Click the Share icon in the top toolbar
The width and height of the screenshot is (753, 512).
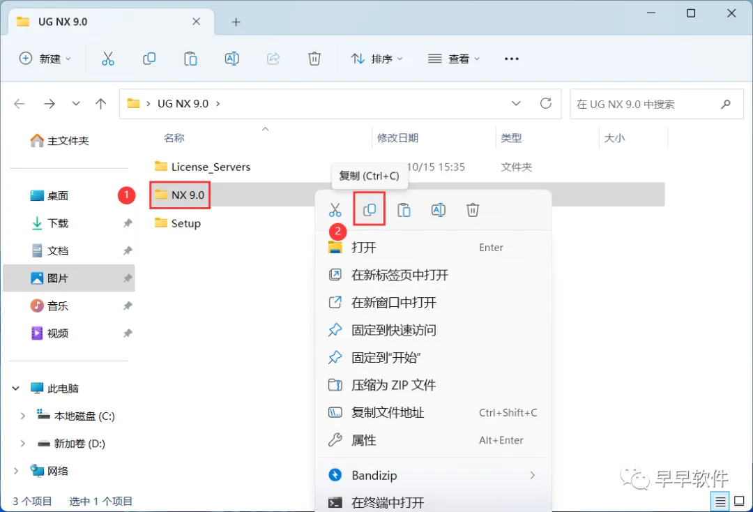[x=273, y=59]
